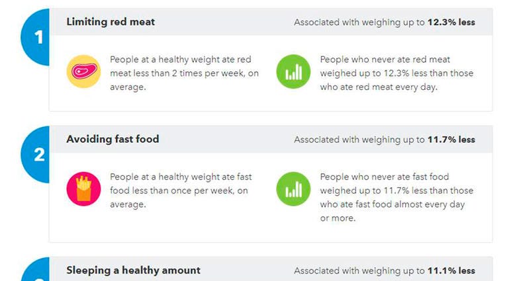Click 'Associated with weighing up to' in red meat header
The height and width of the screenshot is (281, 513).
pos(359,22)
